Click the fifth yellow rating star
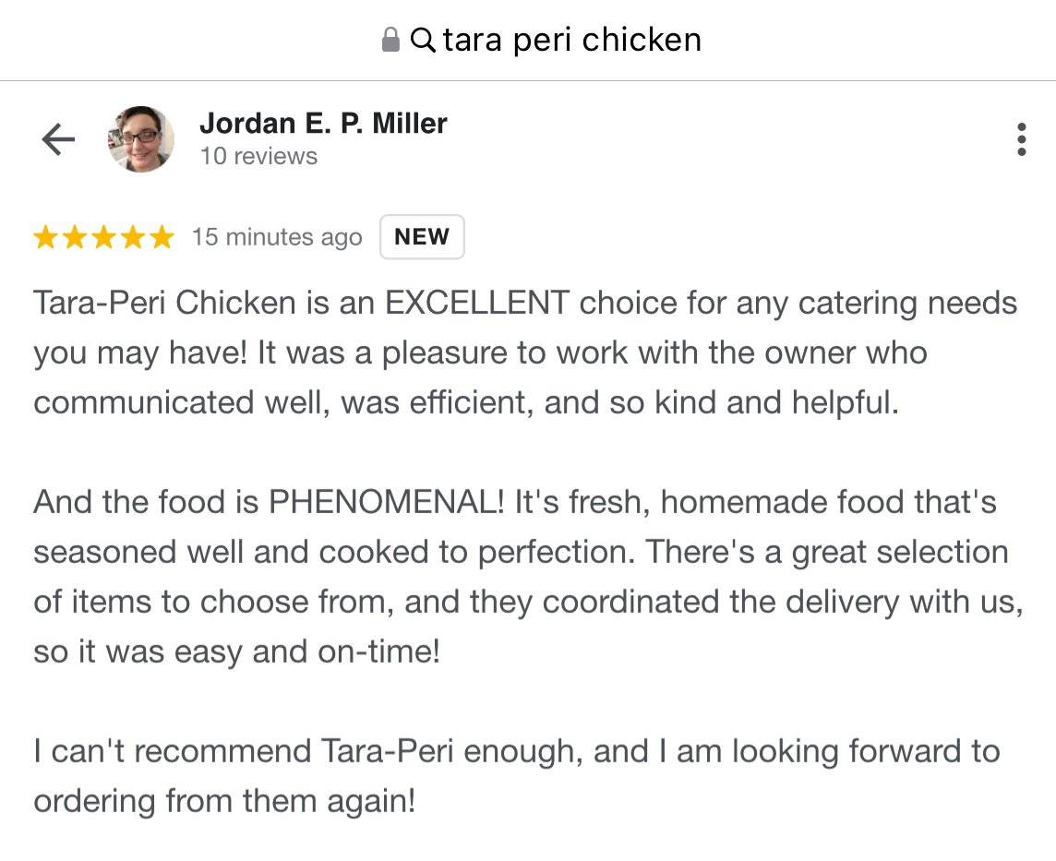This screenshot has width=1056, height=861. (161, 238)
